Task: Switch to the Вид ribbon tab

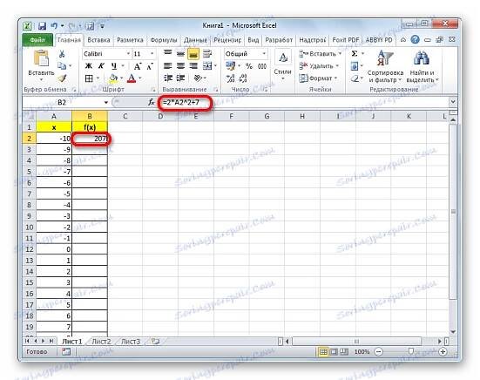Action: [x=254, y=40]
